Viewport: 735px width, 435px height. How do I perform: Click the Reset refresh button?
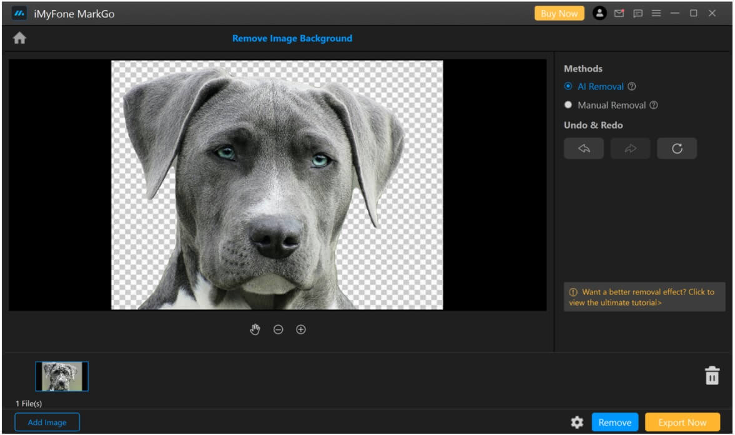point(676,148)
